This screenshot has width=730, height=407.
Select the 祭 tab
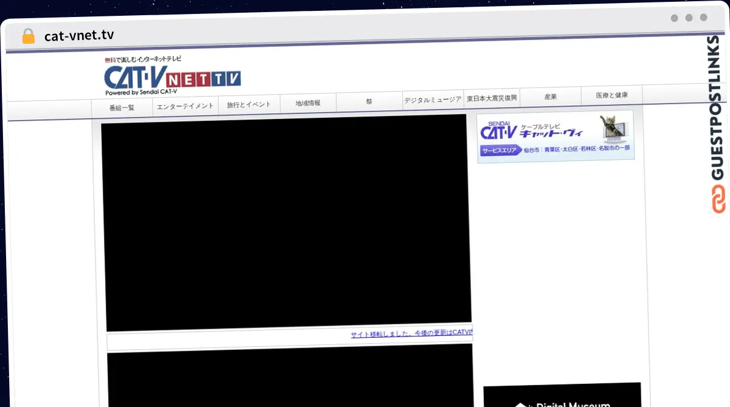pyautogui.click(x=369, y=101)
